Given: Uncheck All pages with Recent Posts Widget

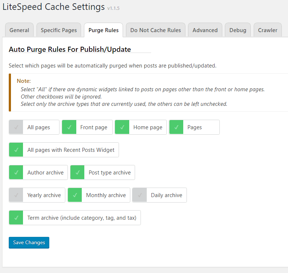Looking at the screenshot, I should (16, 150).
